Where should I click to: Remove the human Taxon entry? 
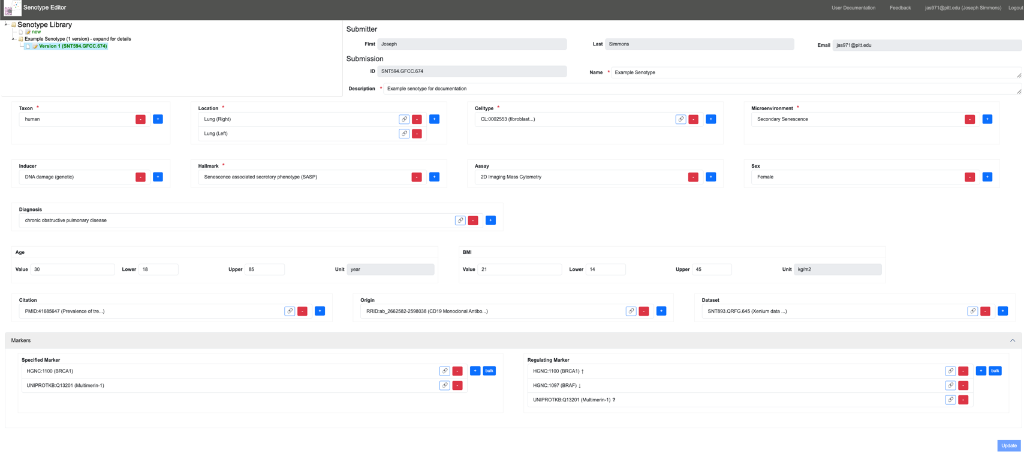140,119
